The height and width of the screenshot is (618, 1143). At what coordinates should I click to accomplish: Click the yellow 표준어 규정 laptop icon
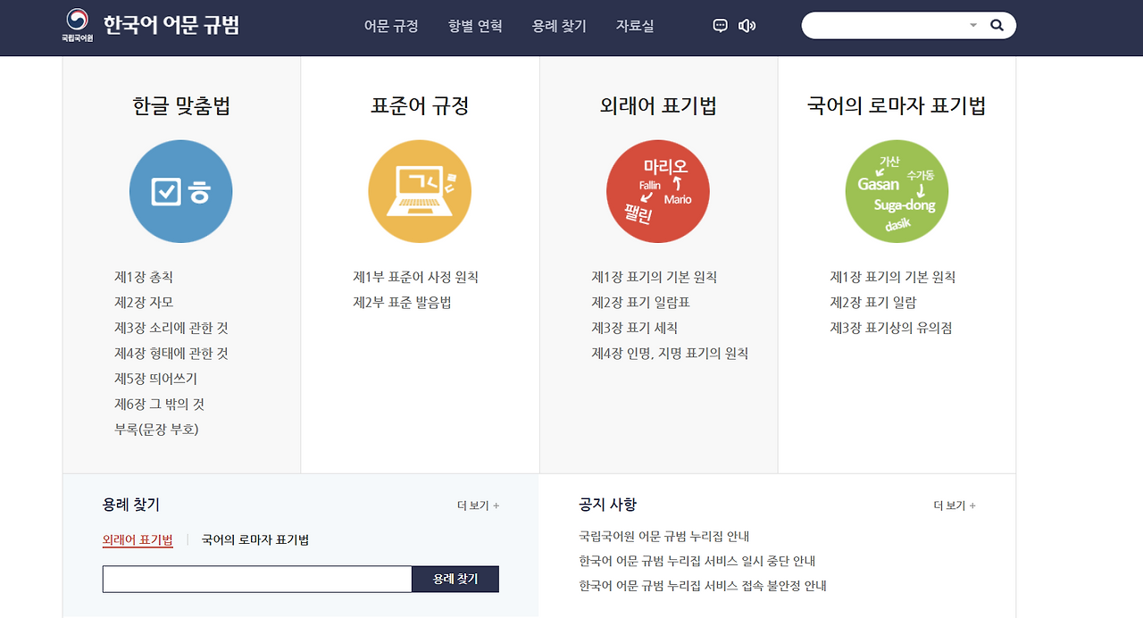[420, 191]
